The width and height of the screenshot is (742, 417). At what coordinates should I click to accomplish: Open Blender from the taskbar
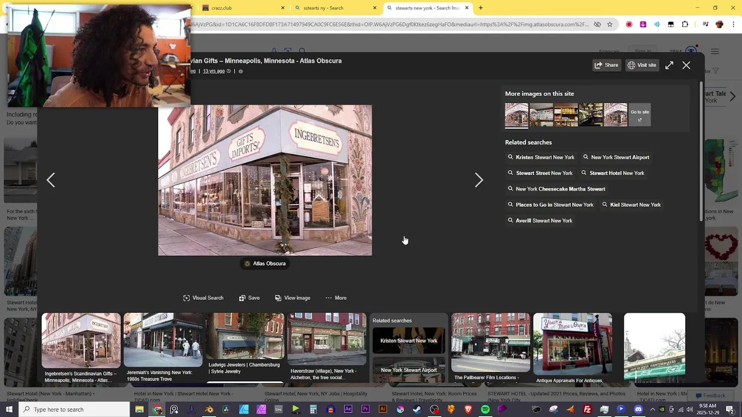209,409
